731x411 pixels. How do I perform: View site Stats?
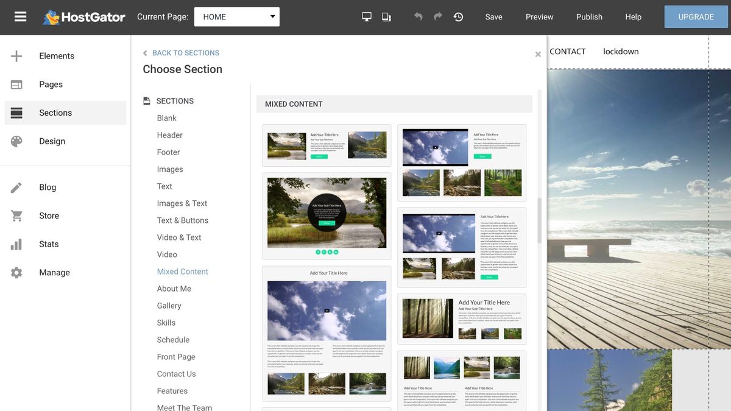tap(49, 244)
